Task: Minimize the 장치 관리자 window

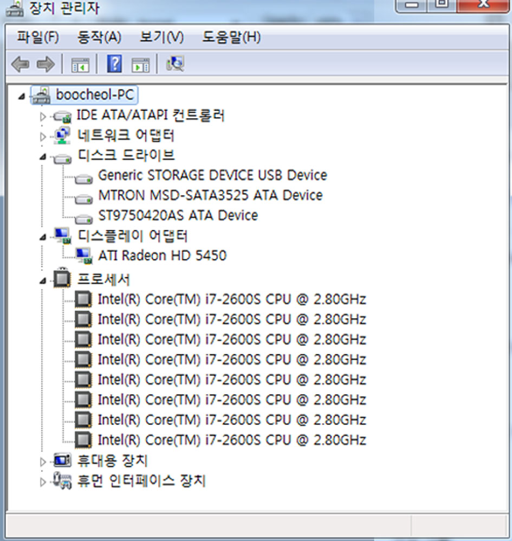Action: [x=411, y=5]
